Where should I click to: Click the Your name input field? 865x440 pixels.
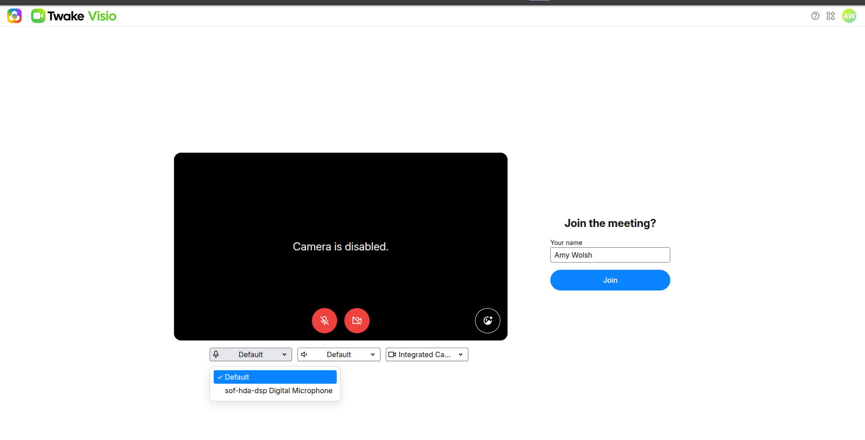tap(610, 255)
